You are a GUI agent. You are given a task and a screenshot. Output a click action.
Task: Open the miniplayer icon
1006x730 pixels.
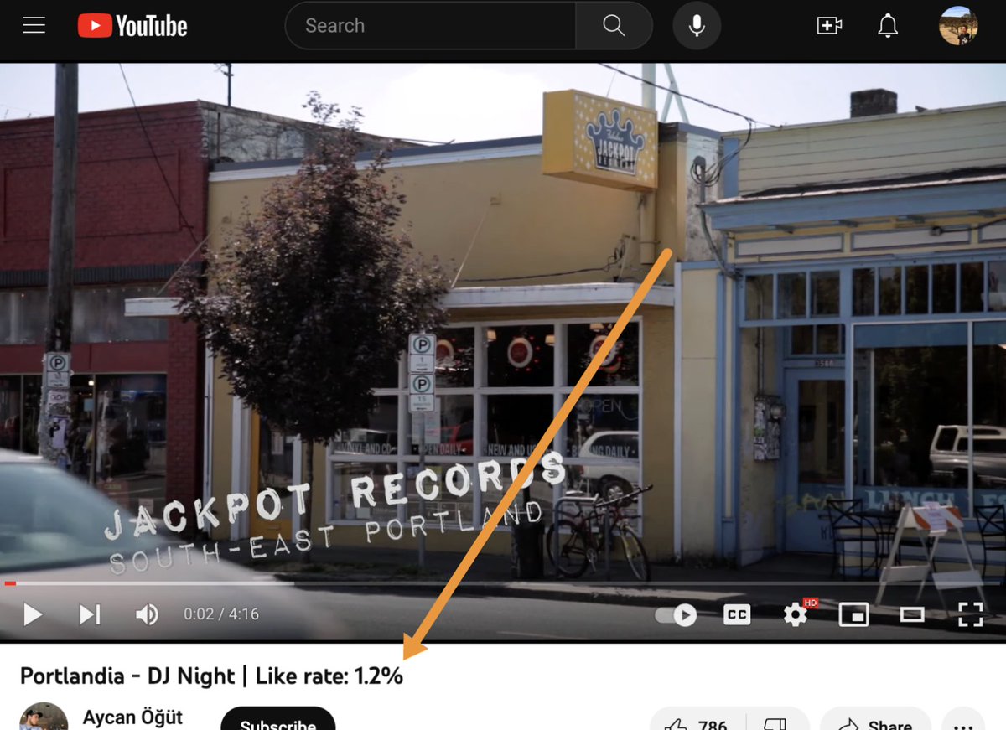pos(853,614)
